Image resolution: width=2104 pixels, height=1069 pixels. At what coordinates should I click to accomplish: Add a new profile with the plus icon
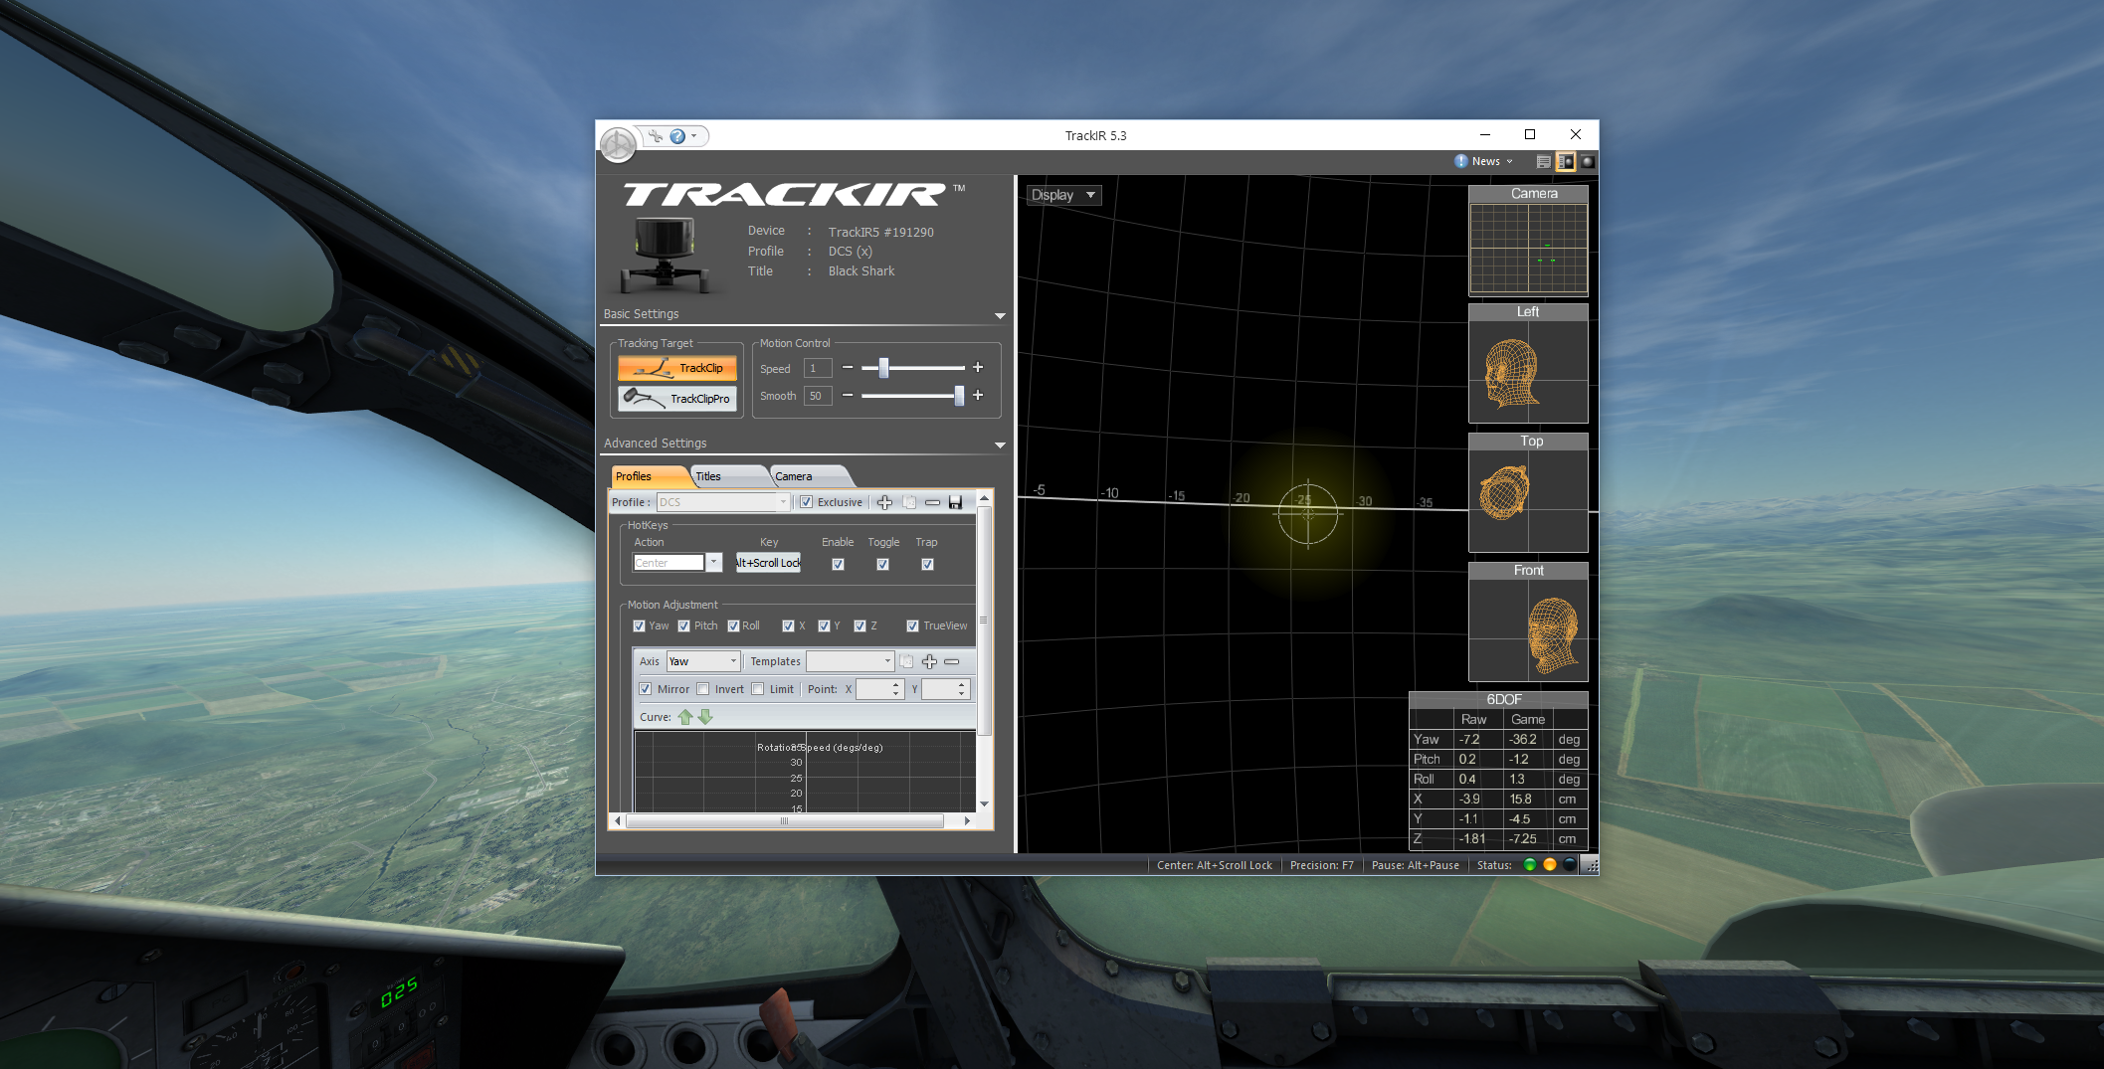point(884,502)
